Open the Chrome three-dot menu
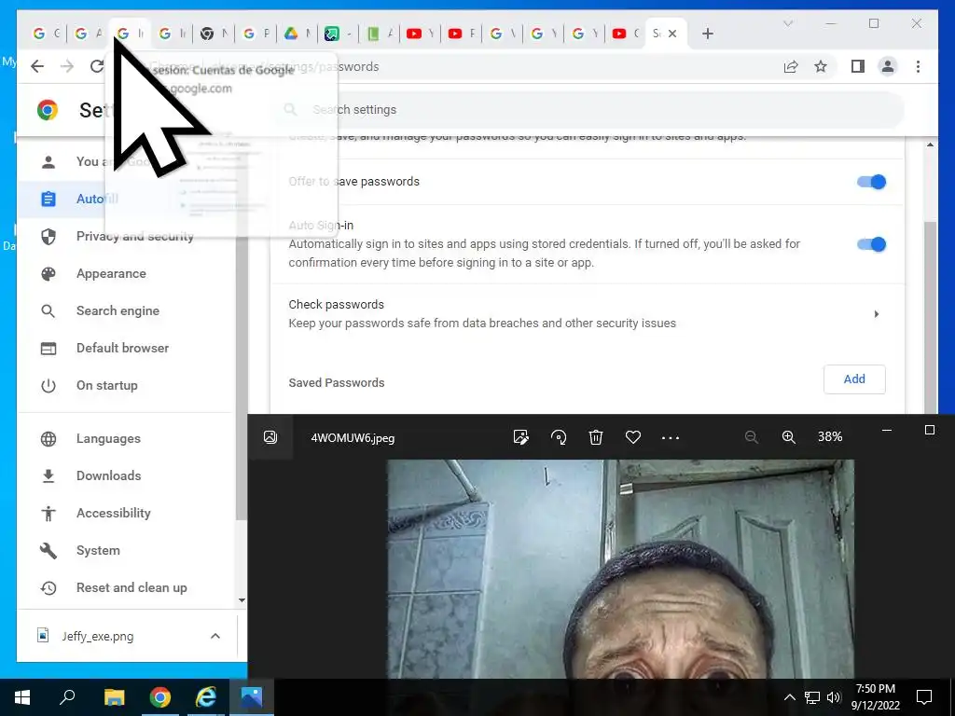The height and width of the screenshot is (716, 955). (918, 66)
